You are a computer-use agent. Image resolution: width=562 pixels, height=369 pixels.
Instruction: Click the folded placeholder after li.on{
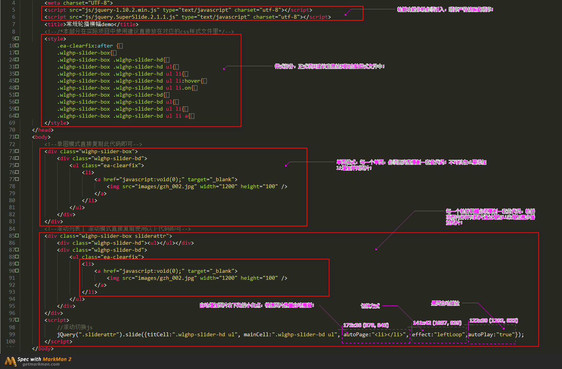pos(196,88)
